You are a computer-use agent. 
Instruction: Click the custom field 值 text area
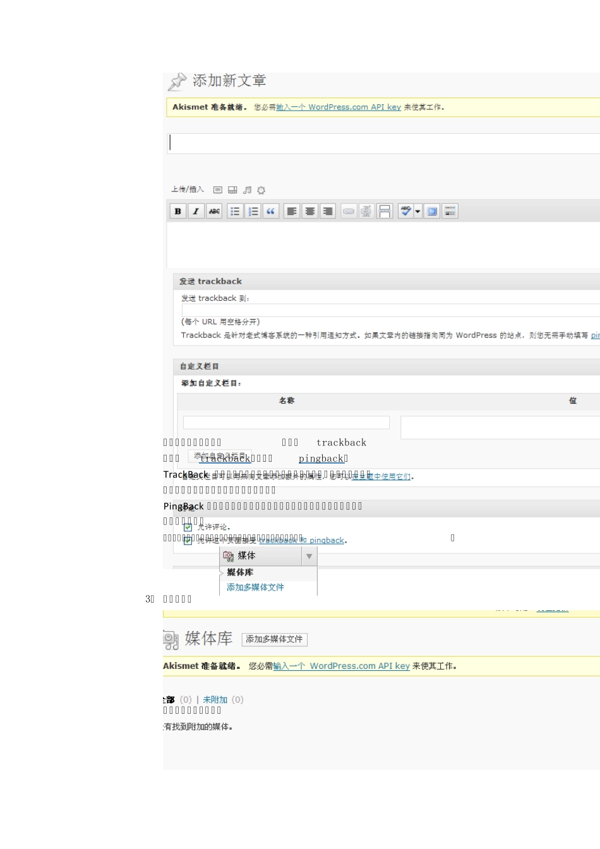(500, 427)
